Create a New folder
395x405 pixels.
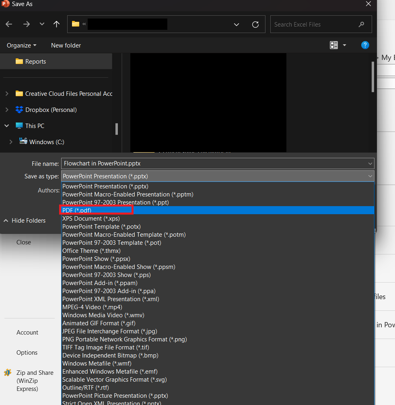66,45
